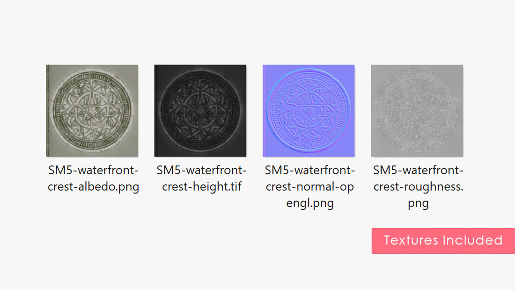Click the SM5-waterfront-crest-normal-opengl.png file name

(309, 186)
